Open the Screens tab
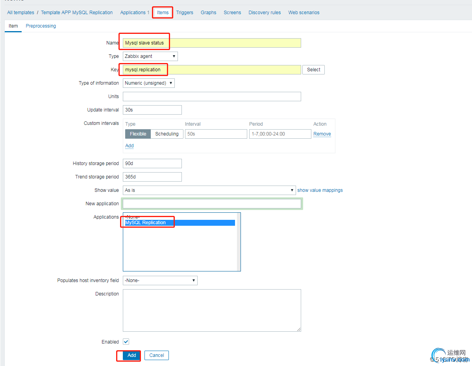The height and width of the screenshot is (366, 472). (x=232, y=12)
